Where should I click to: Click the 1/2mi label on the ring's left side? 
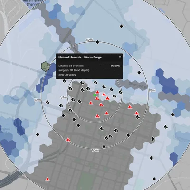(38, 100)
